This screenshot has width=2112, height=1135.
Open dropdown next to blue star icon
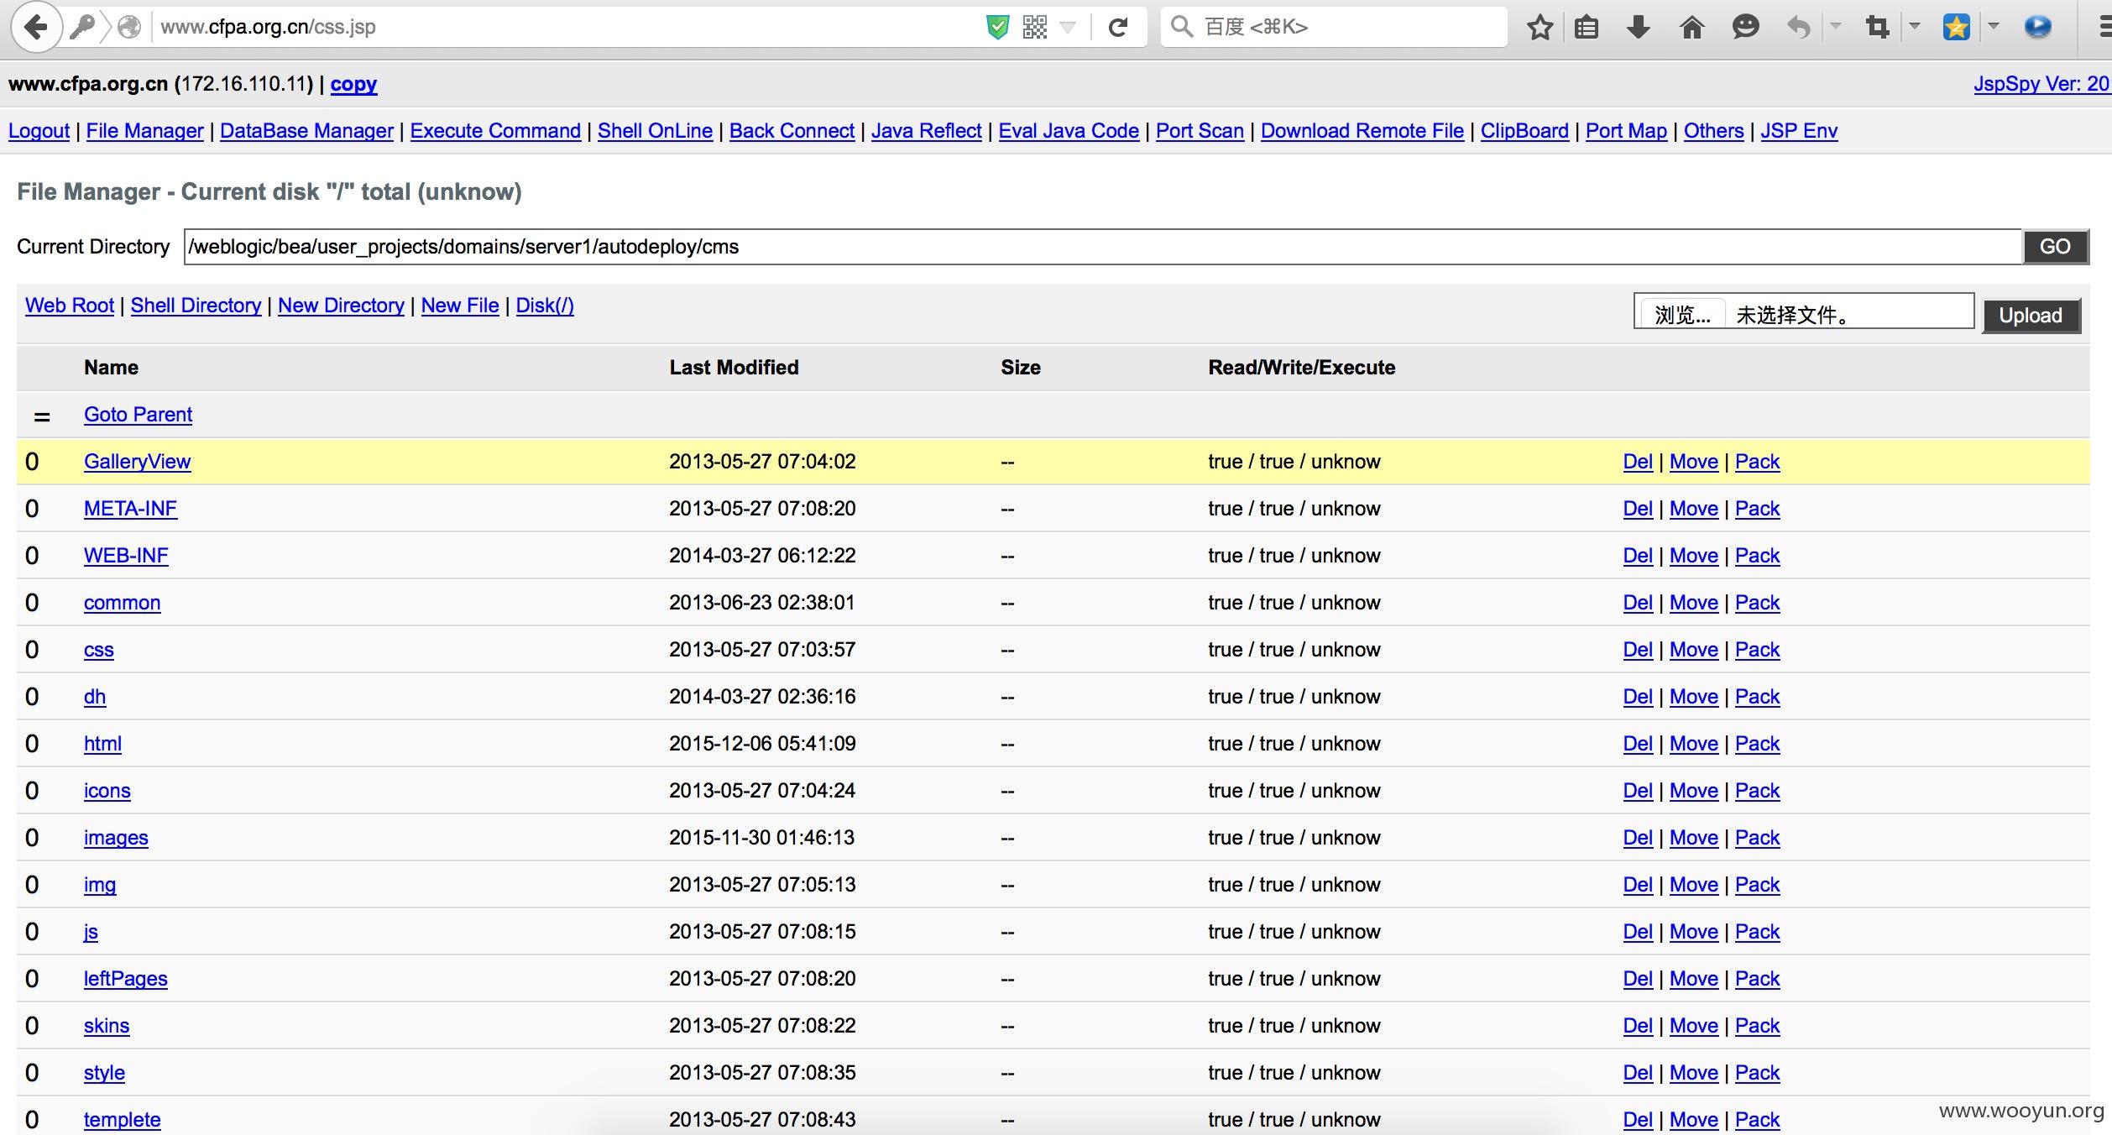(1994, 26)
